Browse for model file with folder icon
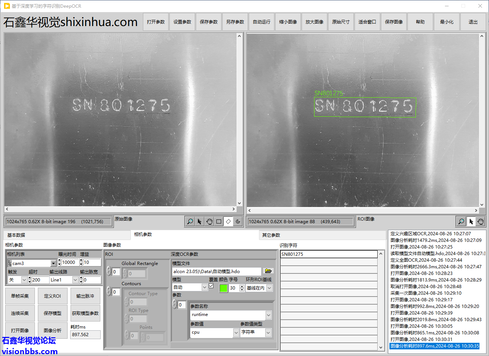 268,271
